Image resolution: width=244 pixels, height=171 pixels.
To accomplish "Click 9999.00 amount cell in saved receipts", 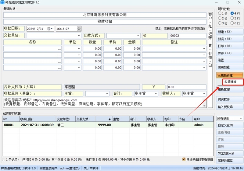I will (104, 125).
